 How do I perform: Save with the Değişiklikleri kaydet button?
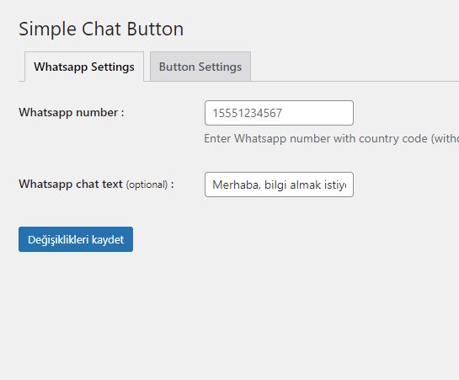point(76,239)
